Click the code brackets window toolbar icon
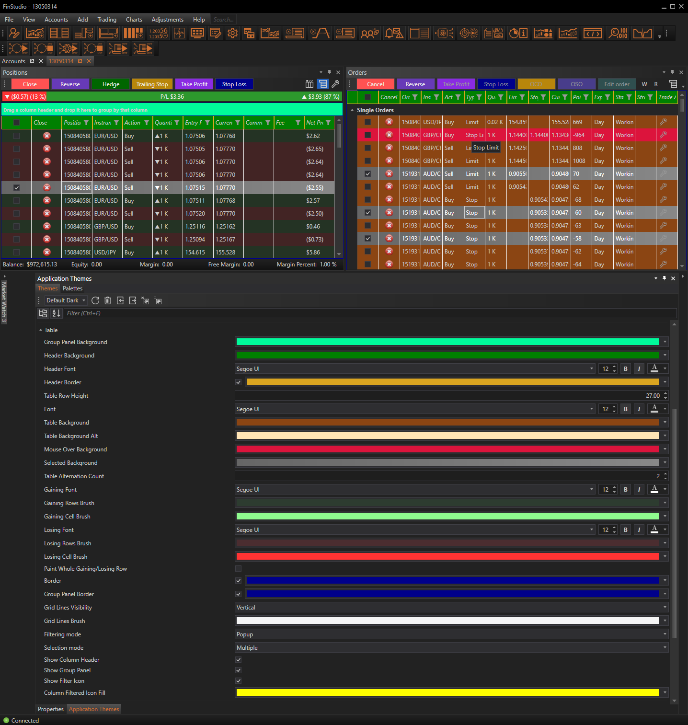Image resolution: width=688 pixels, height=725 pixels. click(593, 33)
